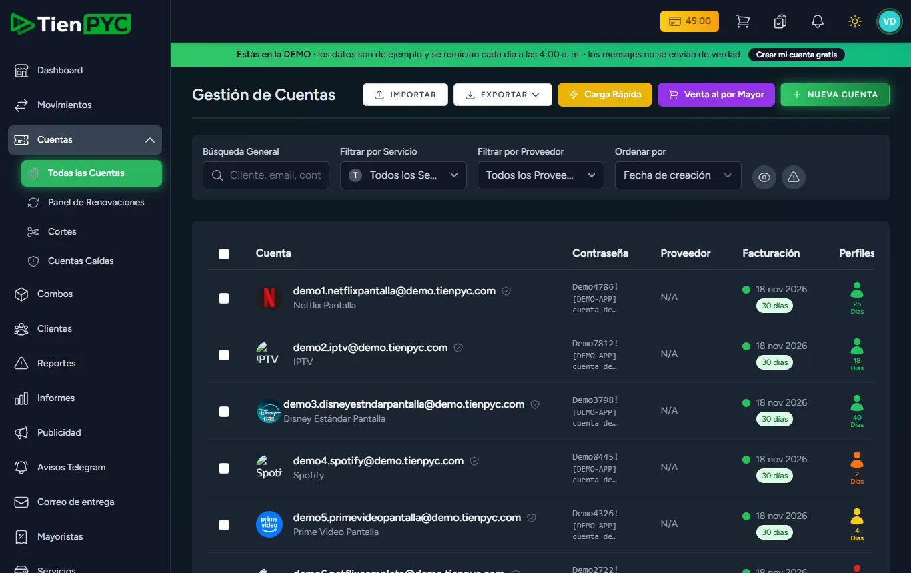Open the Exportar dropdown
This screenshot has height=573, width=911.
(x=503, y=95)
